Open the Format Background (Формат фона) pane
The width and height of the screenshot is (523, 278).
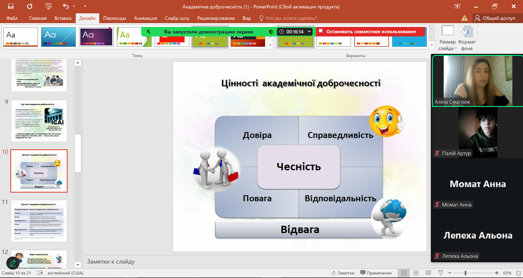coord(467,38)
